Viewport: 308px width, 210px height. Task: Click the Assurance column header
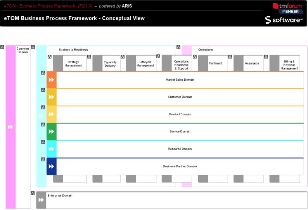(252, 63)
